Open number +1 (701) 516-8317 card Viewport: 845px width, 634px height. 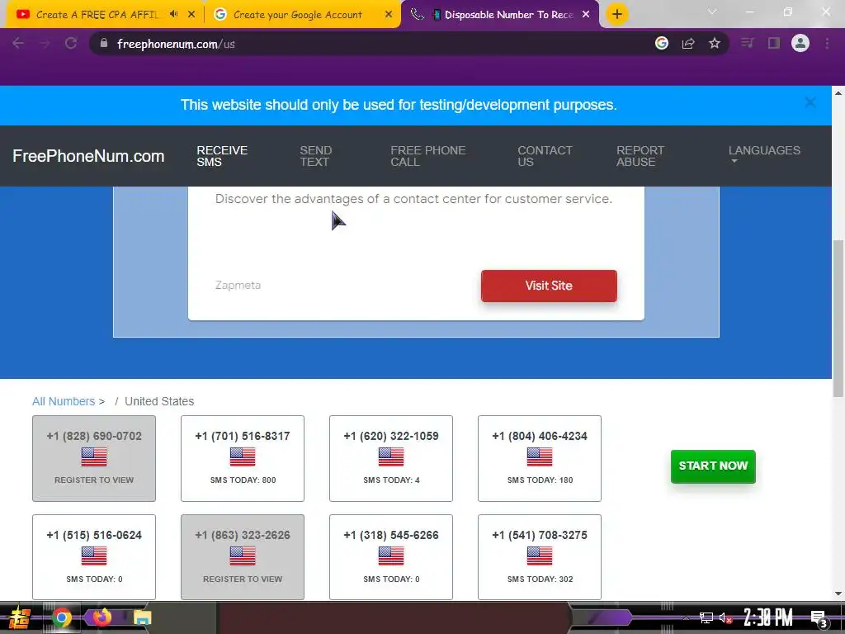243,458
